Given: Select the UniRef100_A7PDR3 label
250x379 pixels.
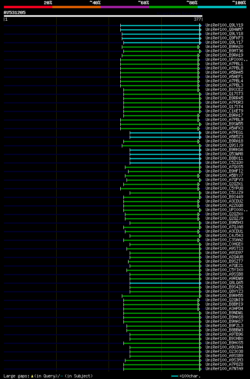Looking at the screenshot, I should coord(224,103).
